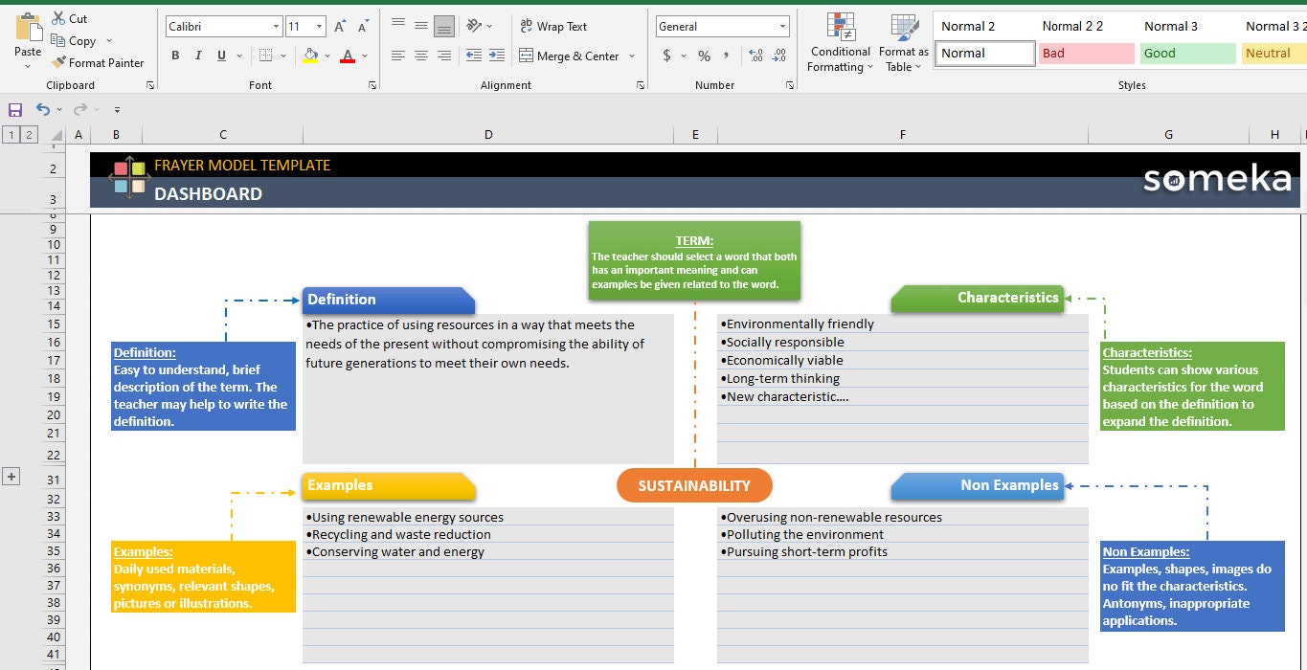Increase font size with the larger A
Viewport: 1307px width, 670px height.
click(x=341, y=27)
